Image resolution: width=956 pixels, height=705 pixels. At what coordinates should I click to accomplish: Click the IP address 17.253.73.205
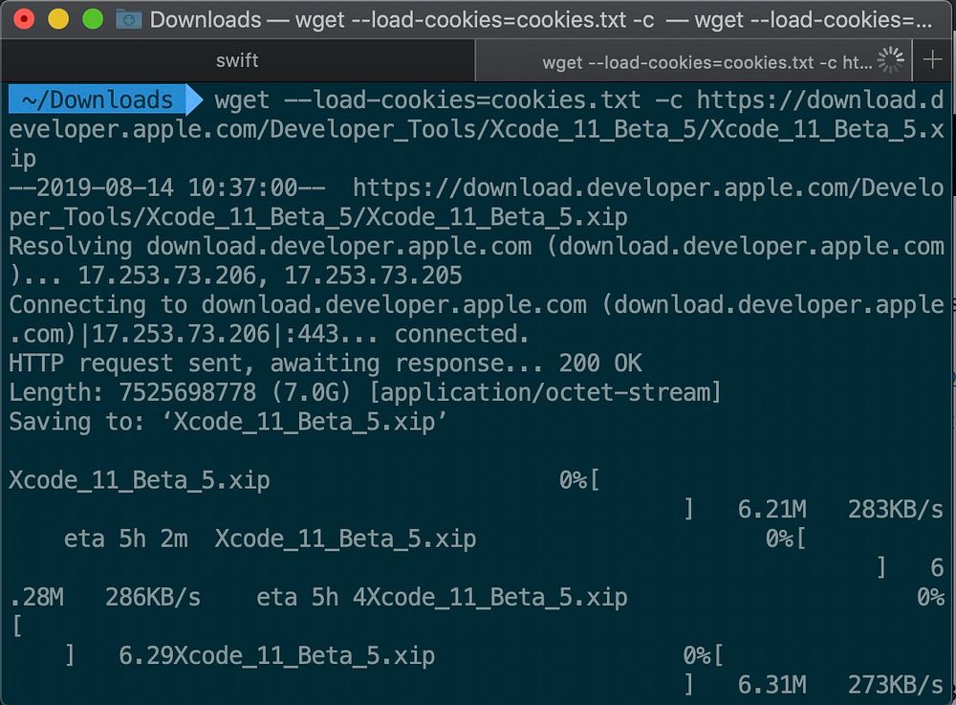tap(373, 275)
